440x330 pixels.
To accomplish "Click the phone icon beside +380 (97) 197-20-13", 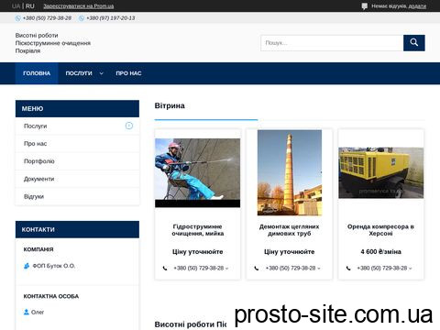I will pos(82,18).
